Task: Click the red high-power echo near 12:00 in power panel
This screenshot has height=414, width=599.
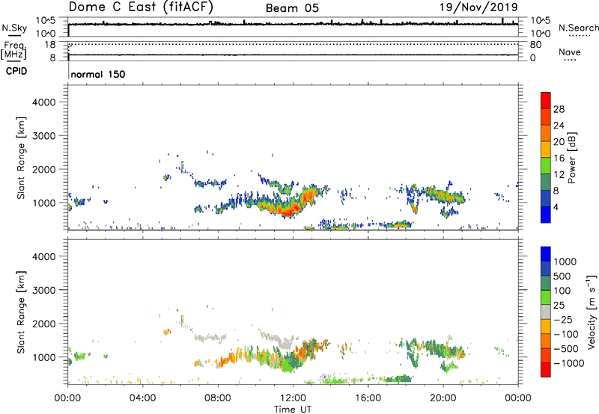Action: coord(291,209)
